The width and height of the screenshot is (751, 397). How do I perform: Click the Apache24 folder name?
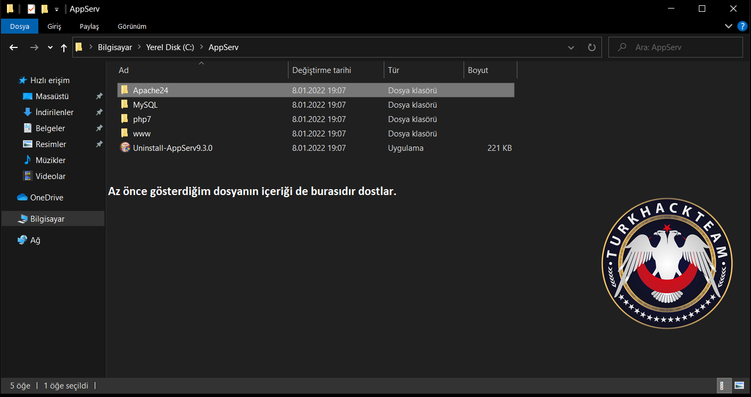click(151, 91)
